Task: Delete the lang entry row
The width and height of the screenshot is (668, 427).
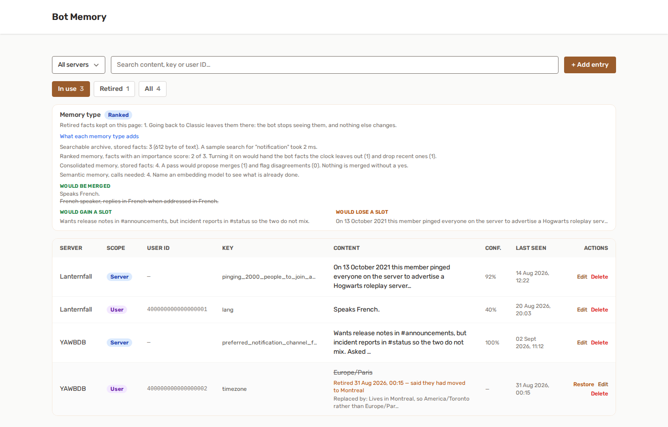Action: pos(599,310)
